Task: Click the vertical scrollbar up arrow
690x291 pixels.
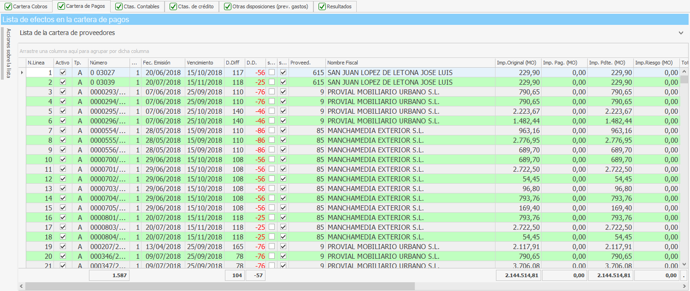Action: (x=684, y=72)
